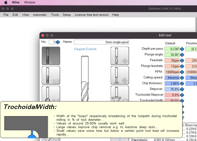Open the Automatic menu
This screenshot has height=141, width=197.
pyautogui.click(x=40, y=15)
